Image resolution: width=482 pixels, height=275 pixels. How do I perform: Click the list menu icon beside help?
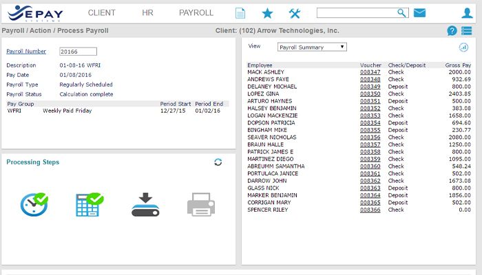click(x=467, y=31)
